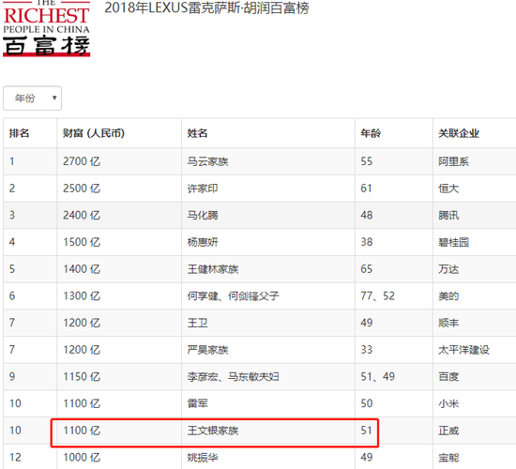Click 腾讯 company cell
Image resolution: width=516 pixels, height=469 pixels.
pos(448,215)
